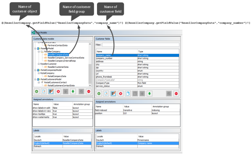Image resolution: width=252 pixels, height=155 pixels.
Task: Click Annotation group header in left Assigned annotations
Action: pos(82,104)
